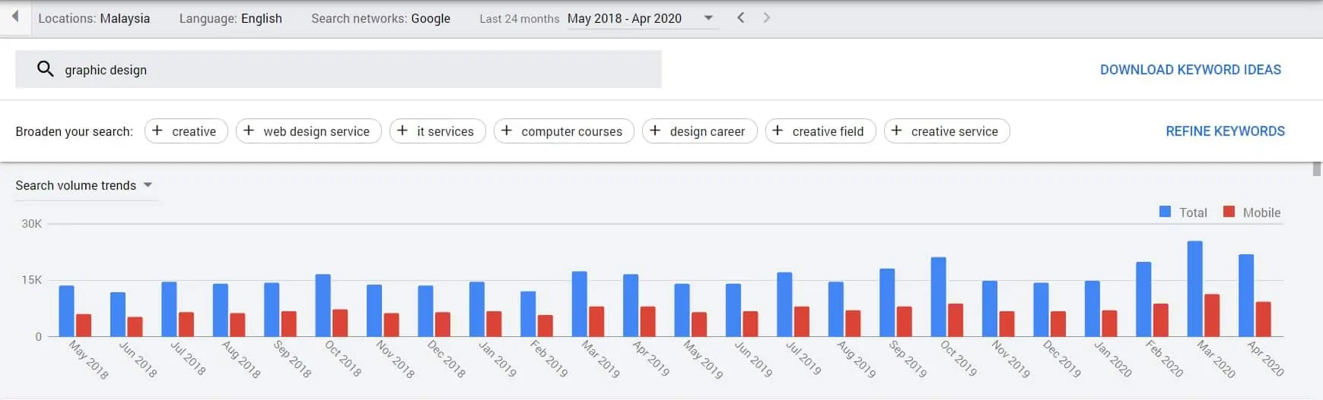Image resolution: width=1323 pixels, height=400 pixels.
Task: Click Download Keyword Ideas link
Action: (x=1191, y=70)
